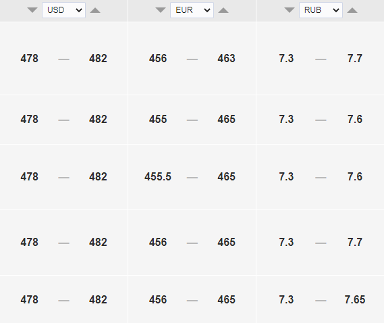
Task: Click second row RUB sell rate 7.6
Action: 355,119
